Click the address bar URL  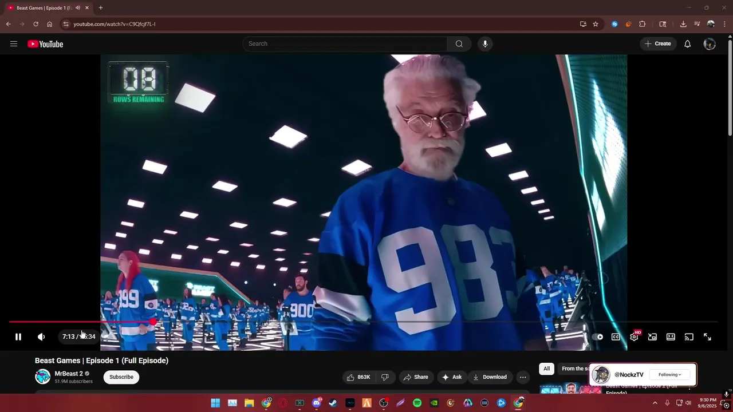coord(115,24)
